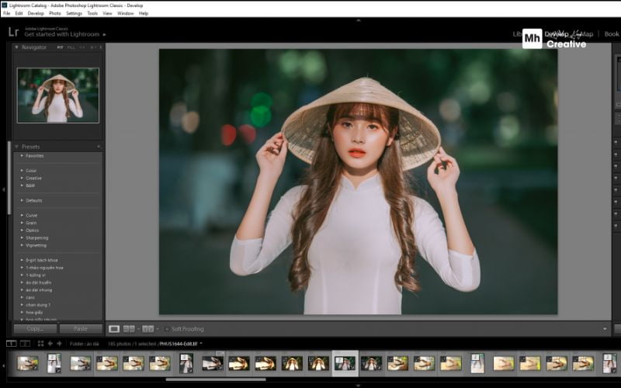Expand the hoa giấy preset folder

coord(22,313)
